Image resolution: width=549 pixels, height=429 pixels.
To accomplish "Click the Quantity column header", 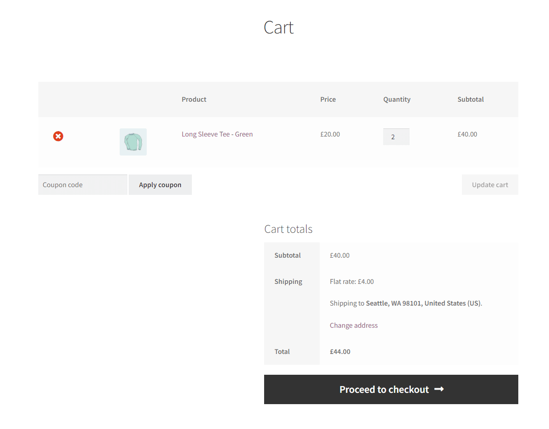I will tap(397, 99).
